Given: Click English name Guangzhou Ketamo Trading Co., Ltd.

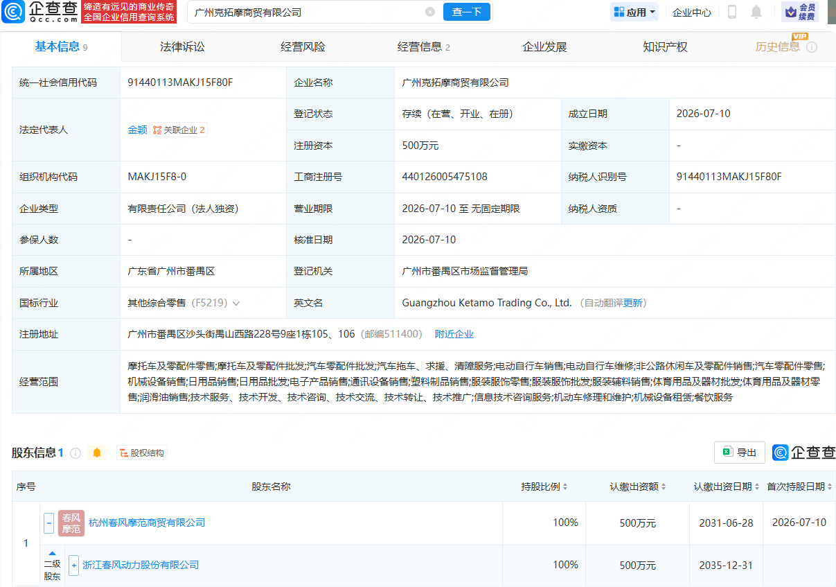Looking at the screenshot, I should 487,303.
